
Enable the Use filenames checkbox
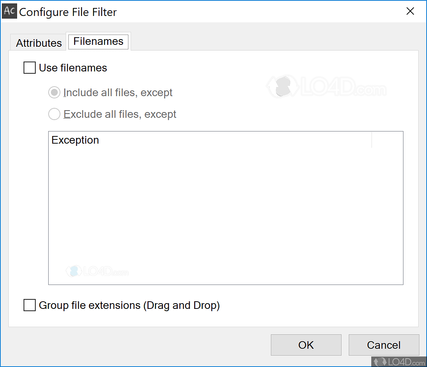[29, 68]
